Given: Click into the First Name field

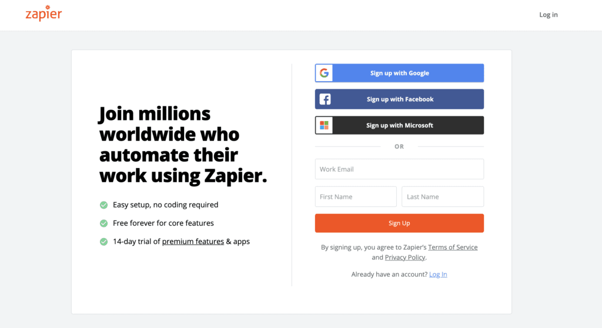Looking at the screenshot, I should (x=356, y=197).
